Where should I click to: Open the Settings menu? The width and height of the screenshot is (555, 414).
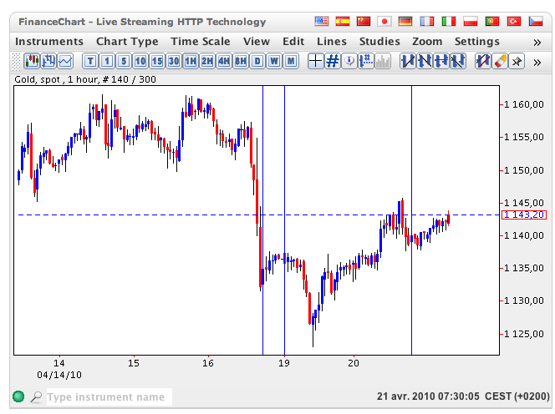[x=476, y=41]
